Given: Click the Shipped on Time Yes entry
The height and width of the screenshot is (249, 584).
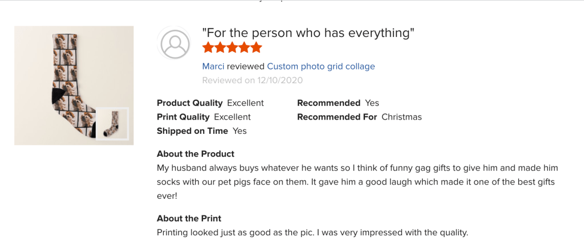Looking at the screenshot, I should point(201,130).
